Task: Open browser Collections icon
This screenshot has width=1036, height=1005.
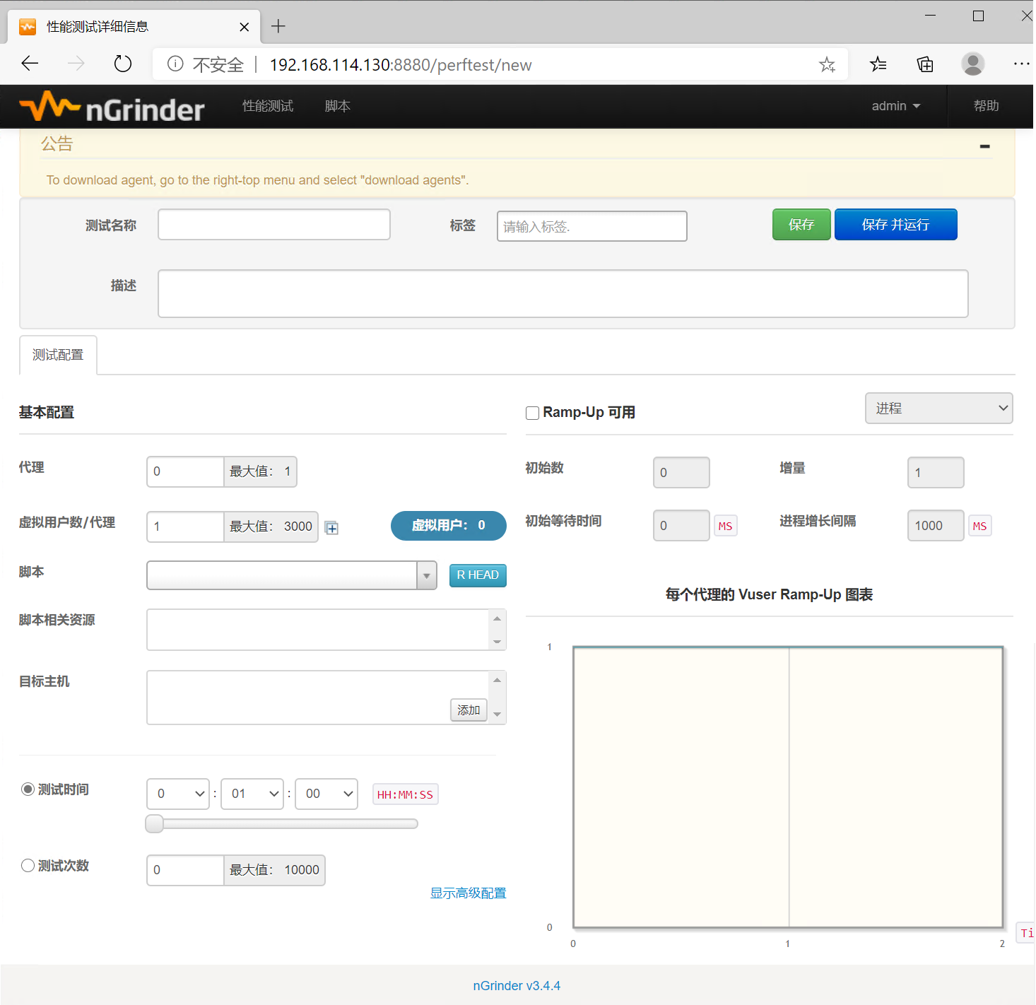Action: tap(925, 64)
